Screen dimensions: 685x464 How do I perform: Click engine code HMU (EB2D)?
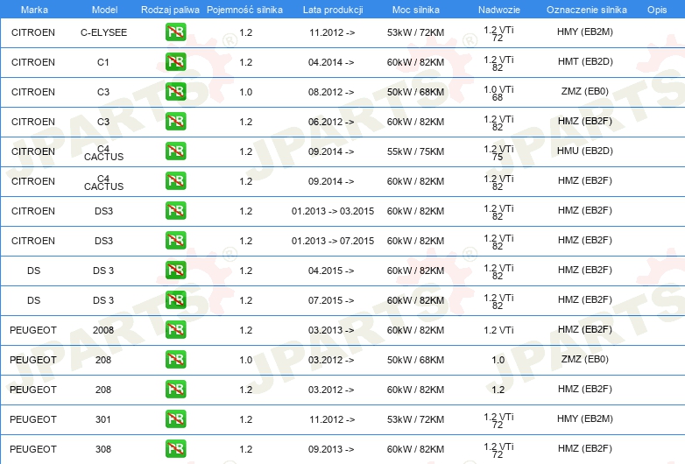tap(585, 151)
